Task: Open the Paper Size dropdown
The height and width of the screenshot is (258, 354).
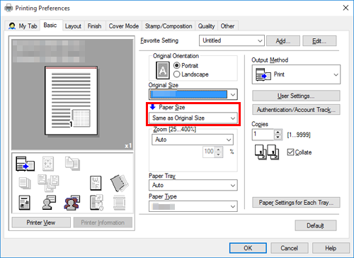Action: point(193,118)
